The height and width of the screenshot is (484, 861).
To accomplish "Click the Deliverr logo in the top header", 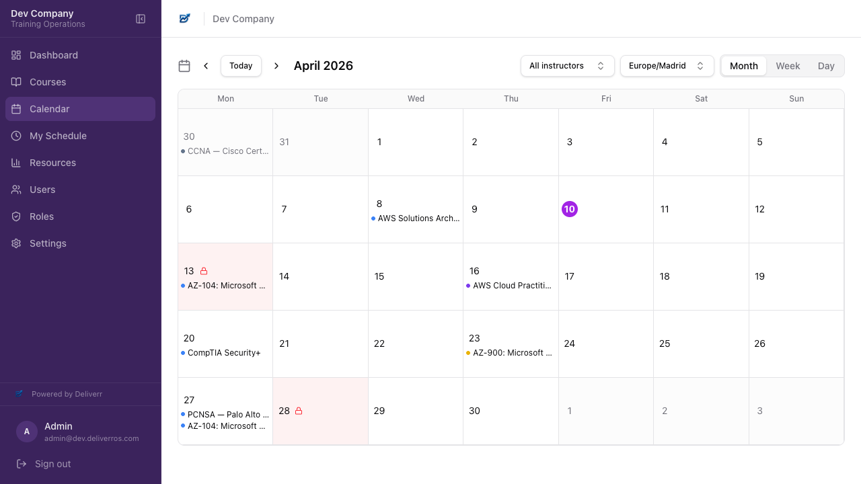I will coord(185,19).
